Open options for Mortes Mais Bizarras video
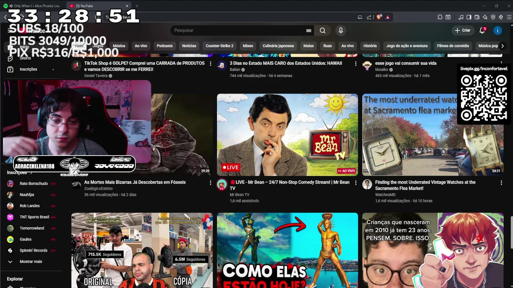This screenshot has height=288, width=513. pos(210,183)
